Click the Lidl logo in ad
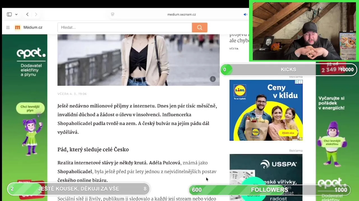 (240, 90)
